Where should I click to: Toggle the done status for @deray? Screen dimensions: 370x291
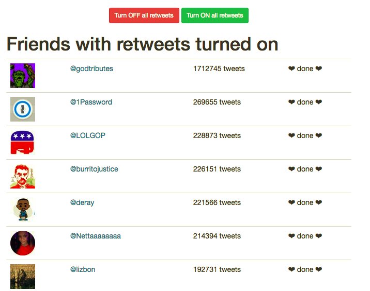point(305,202)
